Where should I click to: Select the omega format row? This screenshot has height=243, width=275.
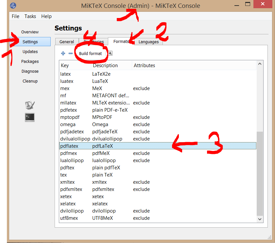158,124
